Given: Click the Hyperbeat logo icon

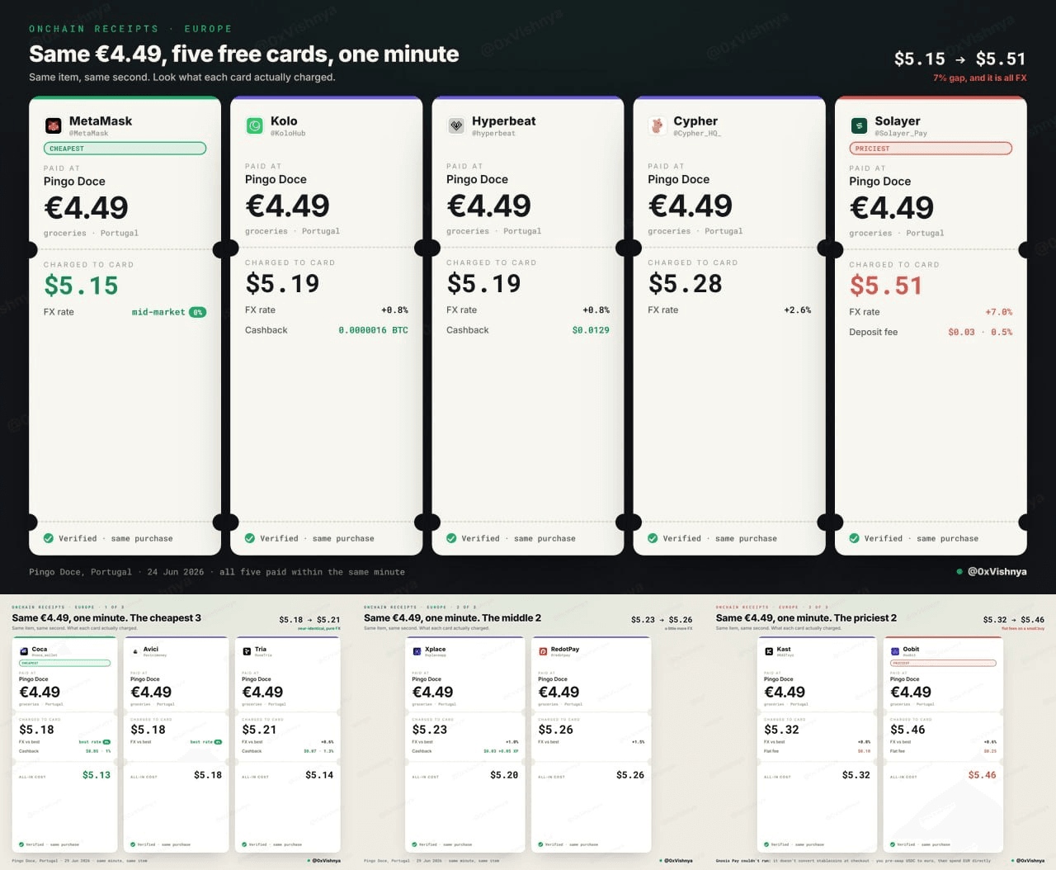Looking at the screenshot, I should (x=455, y=125).
